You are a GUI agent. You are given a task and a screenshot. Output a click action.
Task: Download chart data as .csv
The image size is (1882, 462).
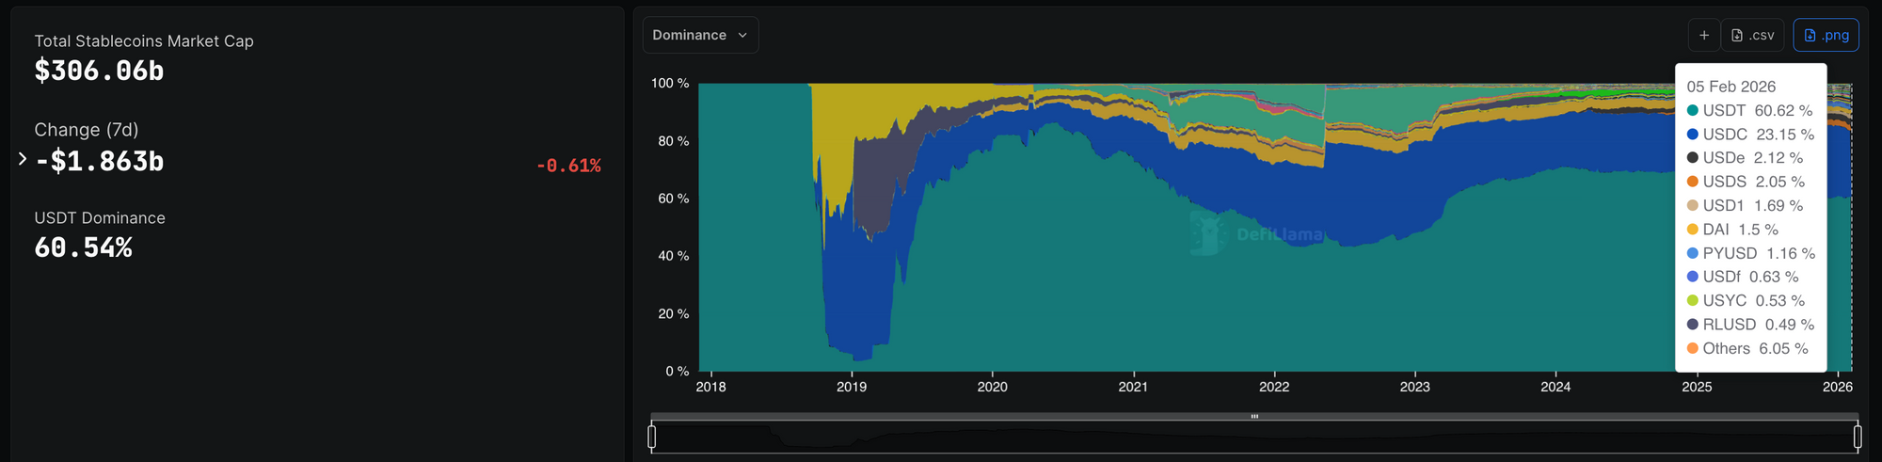[x=1753, y=36]
